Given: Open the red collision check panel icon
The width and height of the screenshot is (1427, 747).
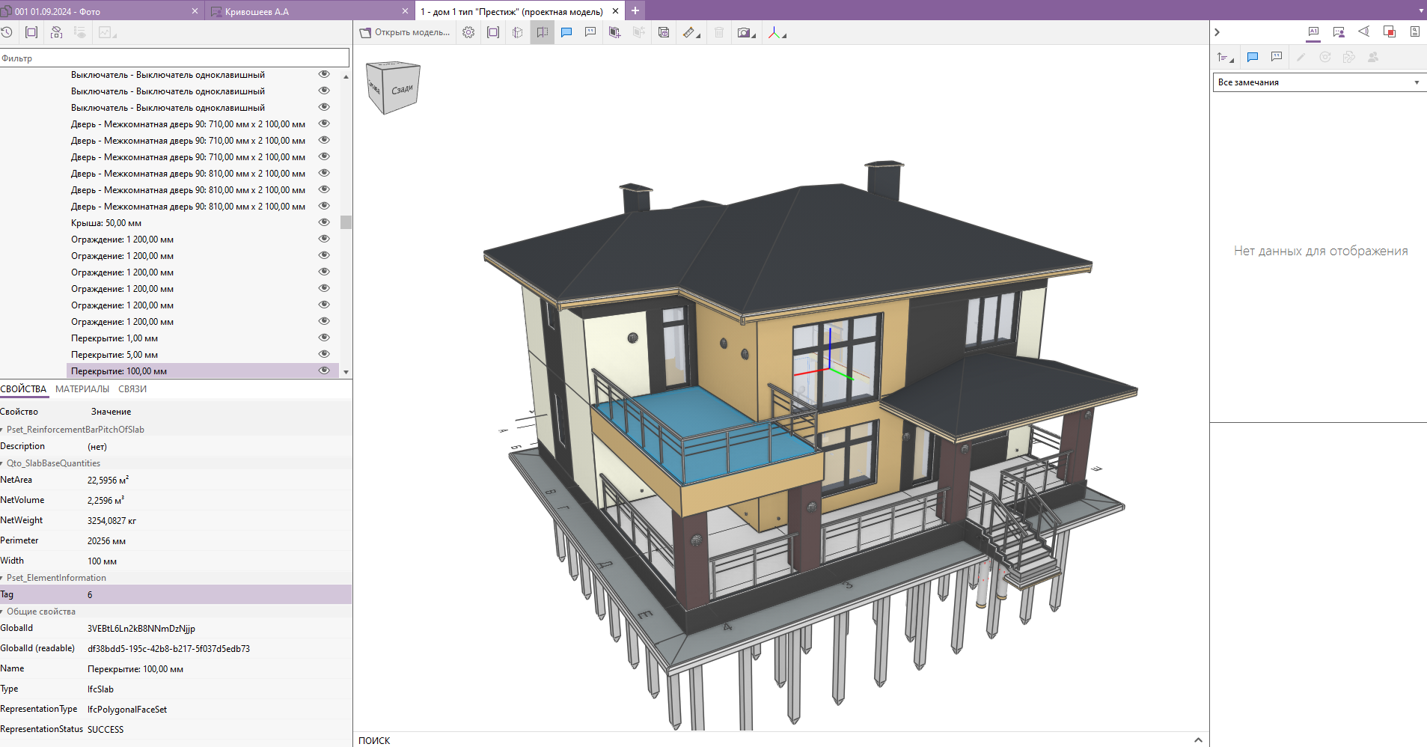Looking at the screenshot, I should [x=1389, y=31].
